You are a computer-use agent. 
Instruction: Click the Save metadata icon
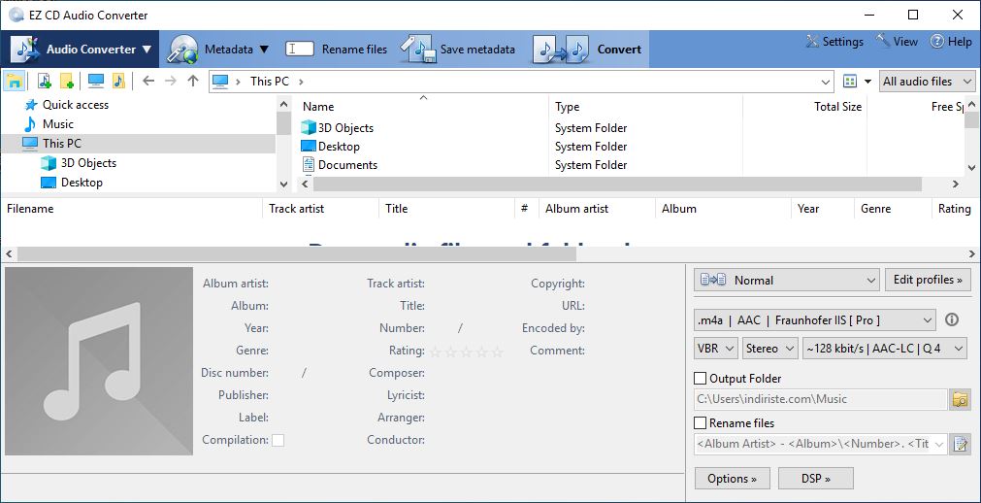coord(418,50)
